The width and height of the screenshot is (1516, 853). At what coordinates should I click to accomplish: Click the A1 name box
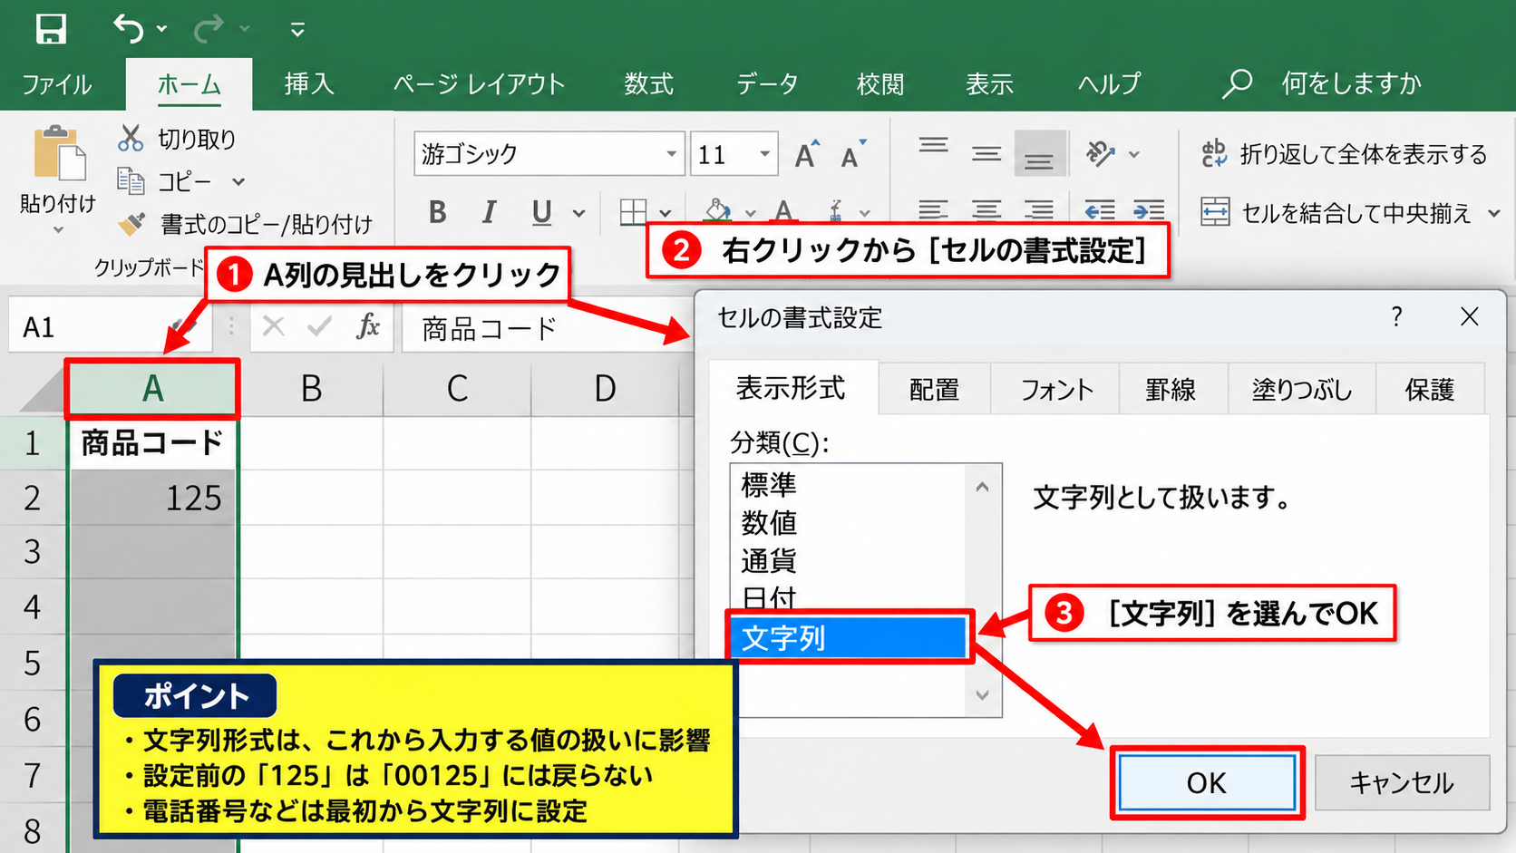[x=110, y=327]
